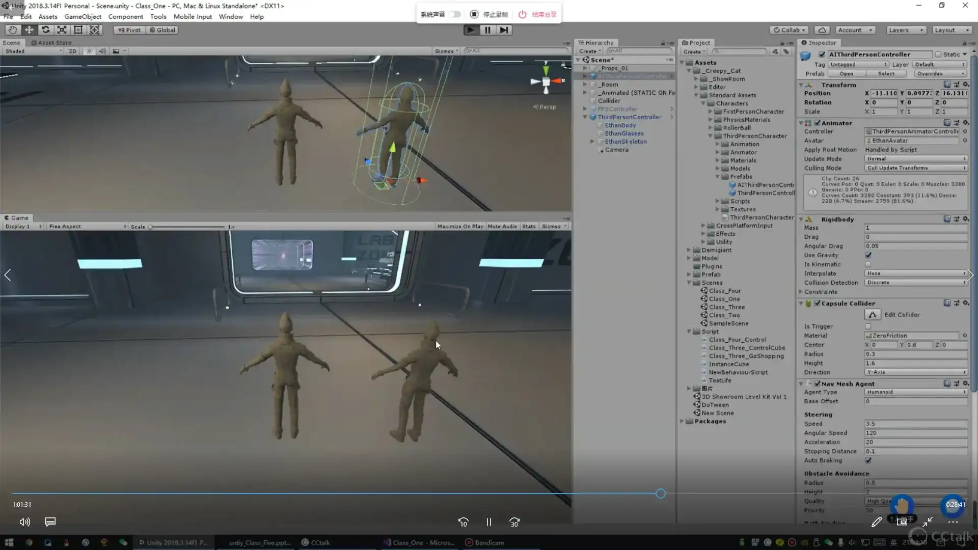Viewport: 978px width, 550px height.
Task: Expand the Constraints section
Action: 801,292
